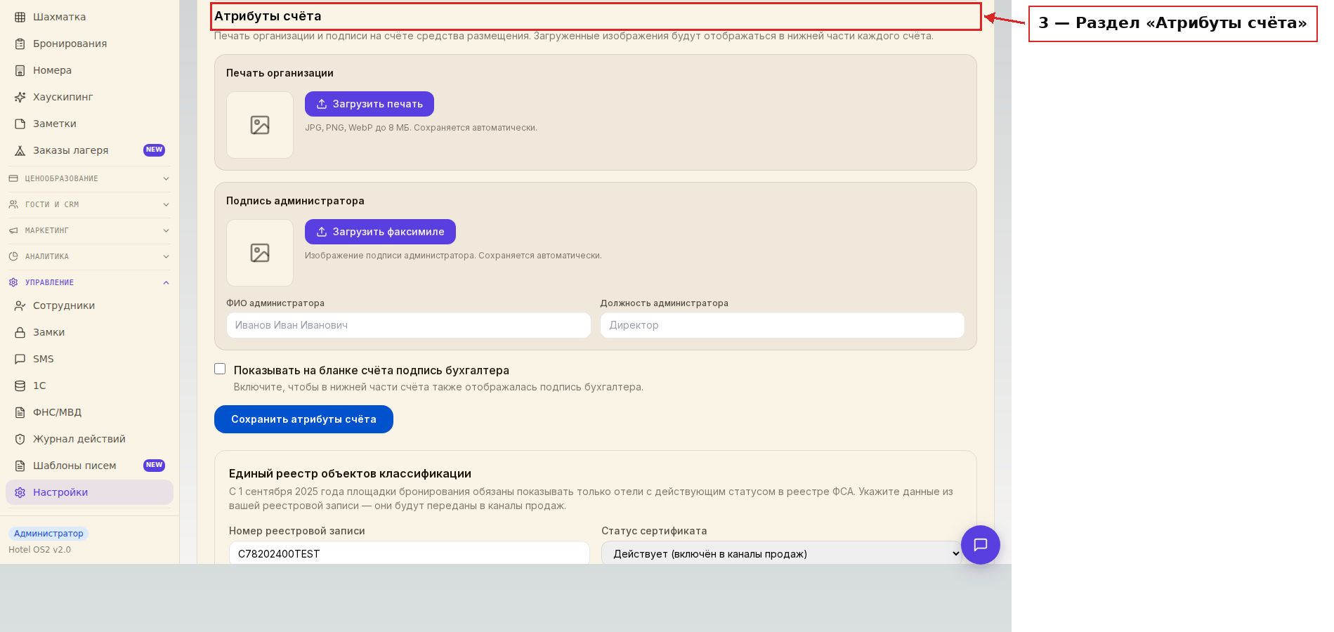Click the Управление gear section icon
Image resolution: width=1334 pixels, height=632 pixels.
pyautogui.click(x=13, y=282)
